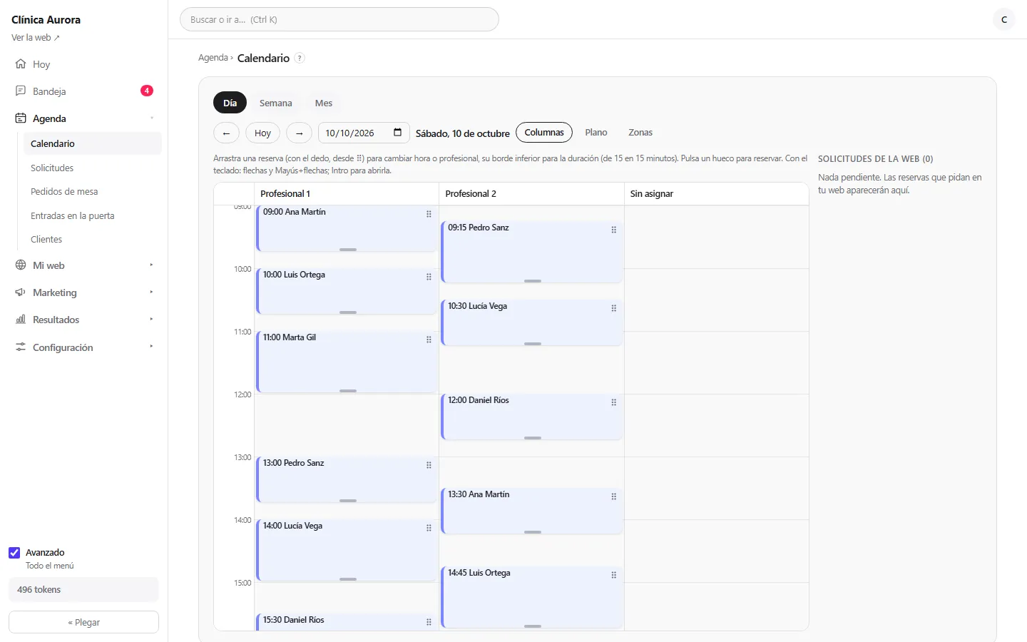Viewport: 1027px width, 642px height.
Task: Click drag handle on 10:00 Luis Ortega
Action: pos(429,277)
